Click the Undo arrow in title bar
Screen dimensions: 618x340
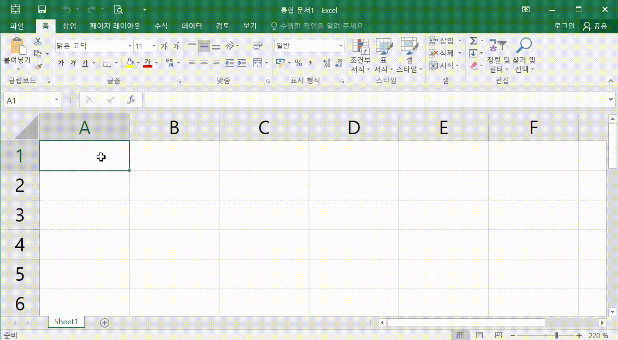[67, 9]
